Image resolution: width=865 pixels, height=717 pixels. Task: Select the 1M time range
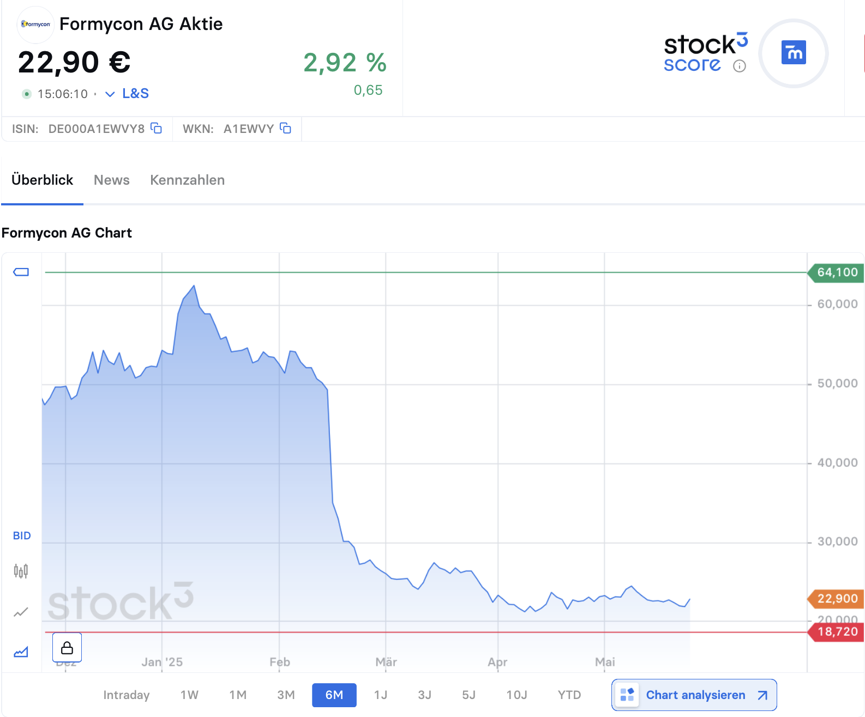coord(238,695)
